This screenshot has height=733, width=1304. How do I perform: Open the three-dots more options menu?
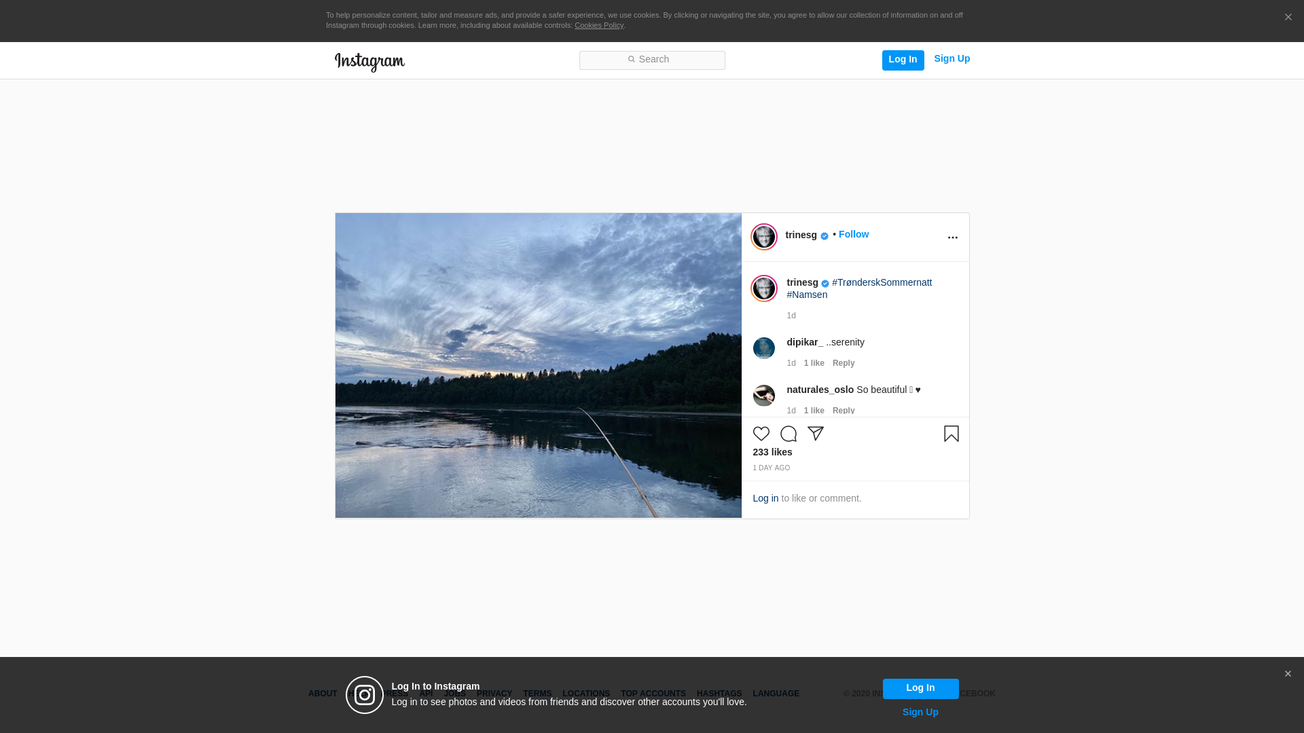tap(952, 238)
